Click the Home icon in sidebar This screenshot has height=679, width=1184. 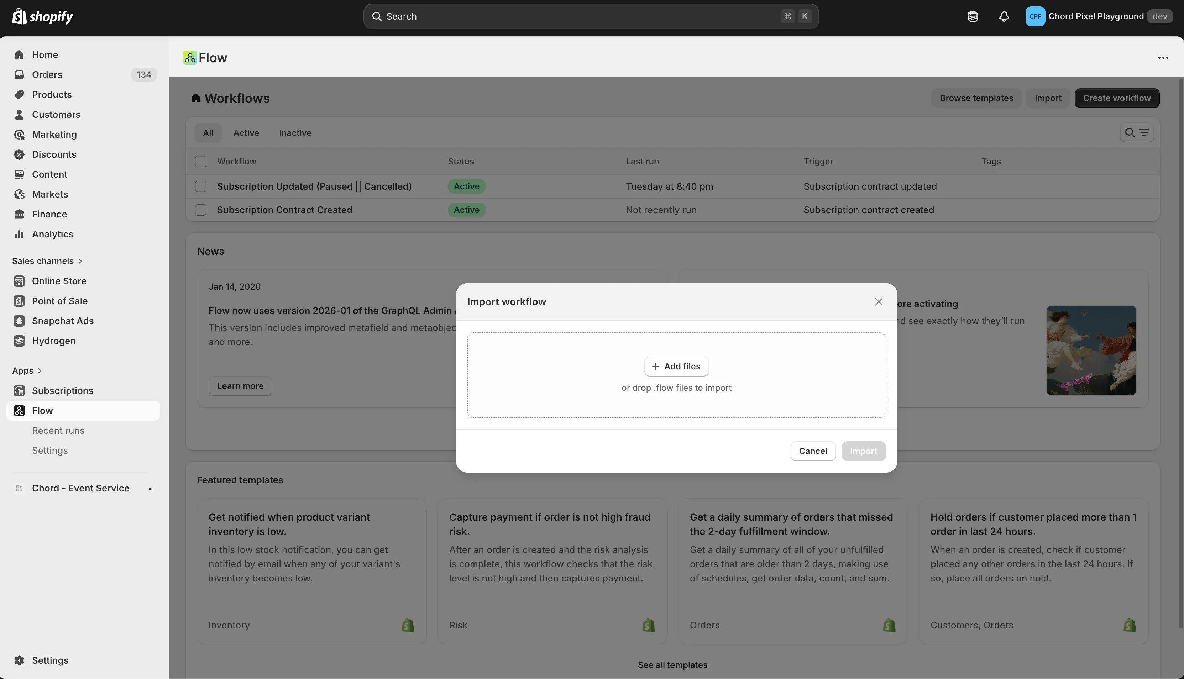pos(19,54)
